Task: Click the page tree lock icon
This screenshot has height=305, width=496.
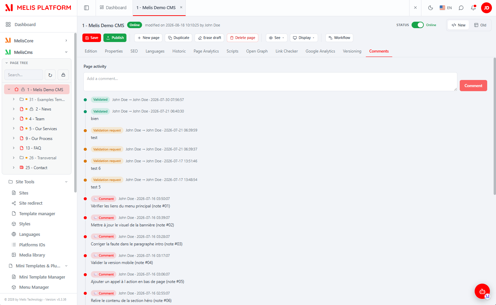Action: tap(63, 75)
